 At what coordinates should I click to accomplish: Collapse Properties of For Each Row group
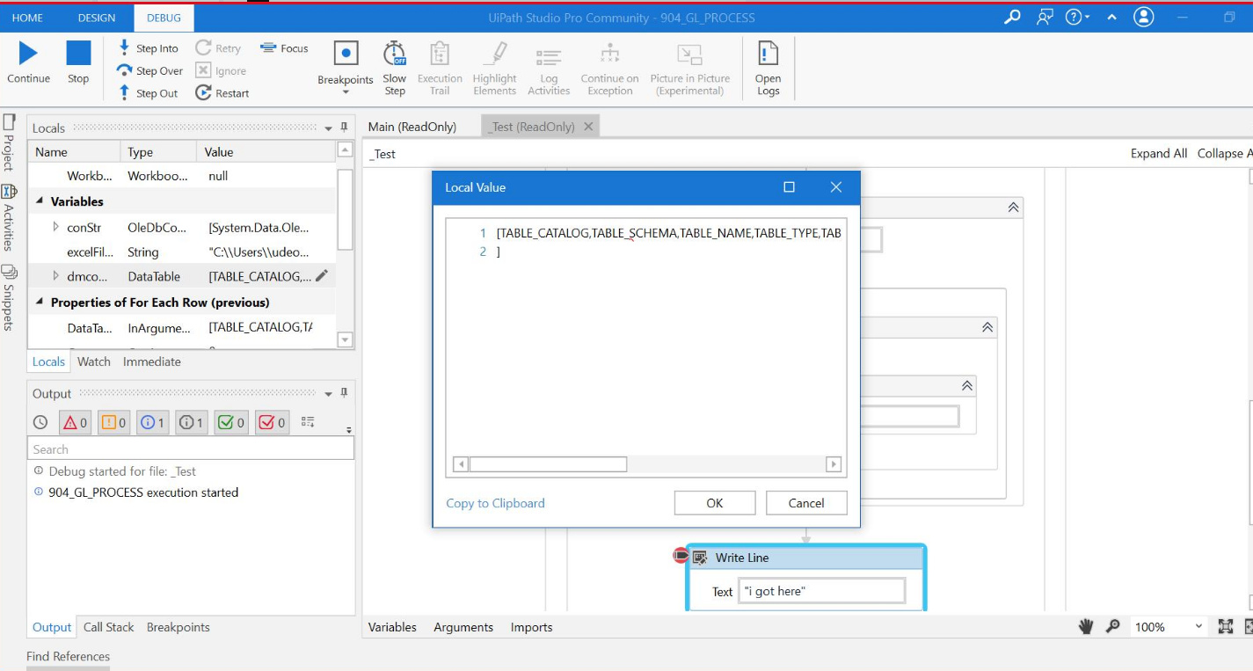coord(40,302)
